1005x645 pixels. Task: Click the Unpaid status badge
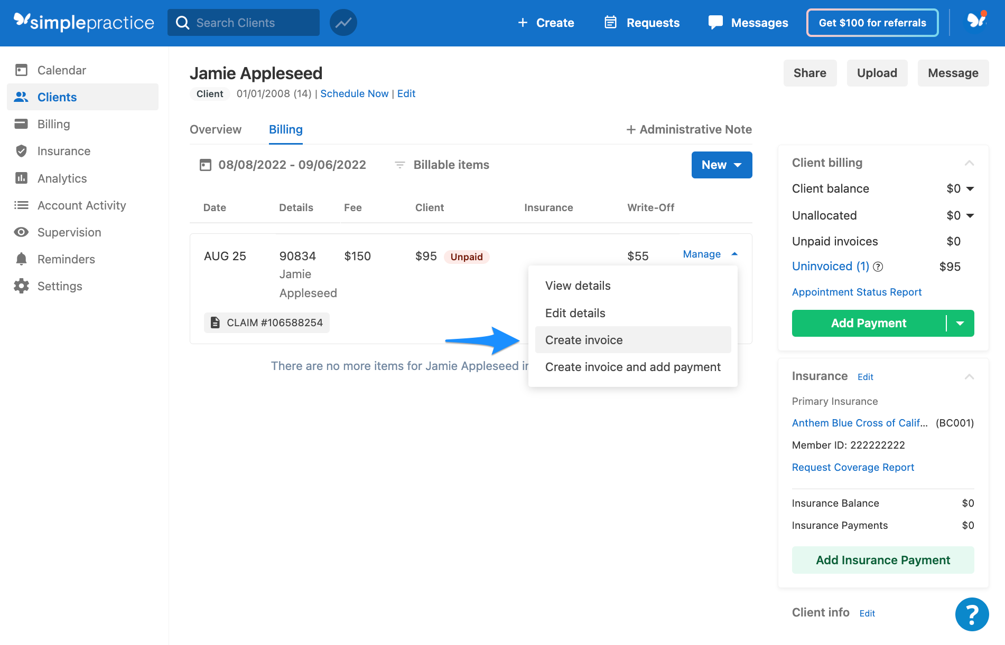click(467, 257)
